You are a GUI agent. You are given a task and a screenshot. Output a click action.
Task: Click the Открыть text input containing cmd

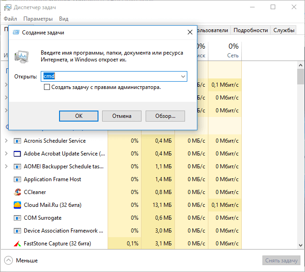pyautogui.click(x=110, y=77)
